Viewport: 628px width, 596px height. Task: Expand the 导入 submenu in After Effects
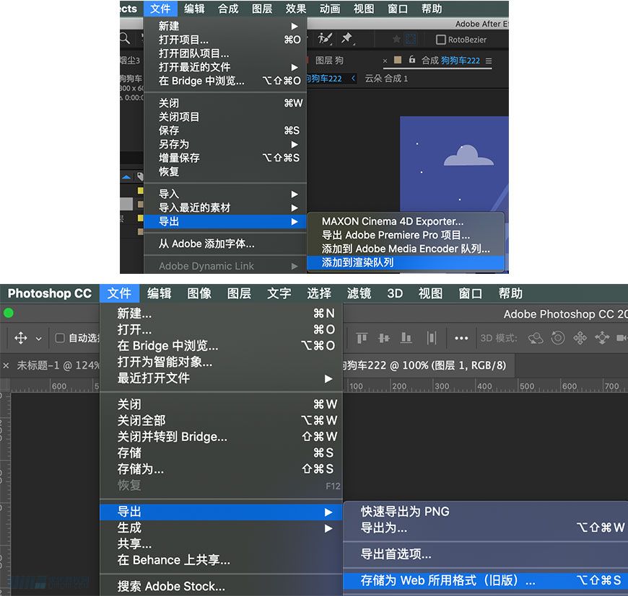295,195
